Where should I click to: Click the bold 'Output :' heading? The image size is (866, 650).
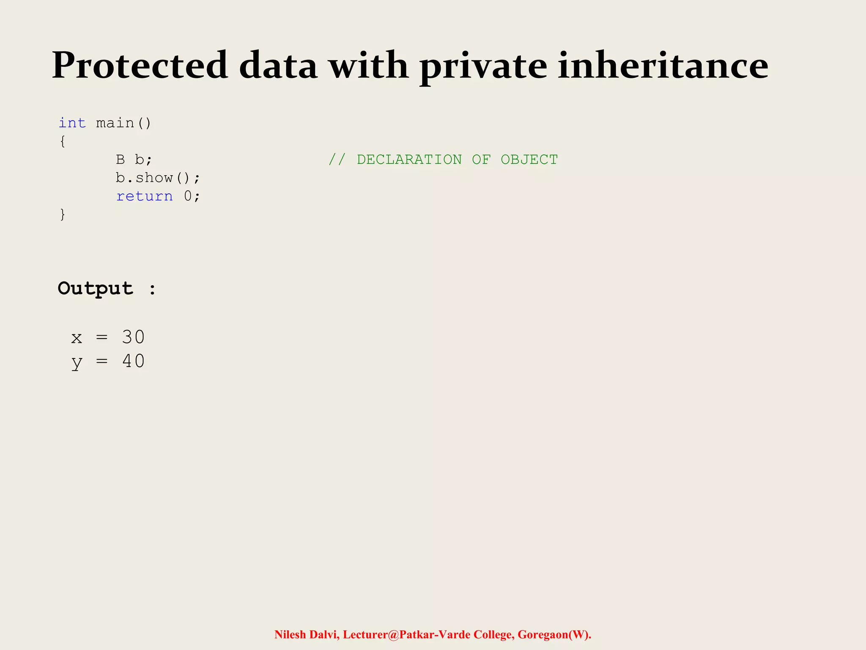(107, 289)
